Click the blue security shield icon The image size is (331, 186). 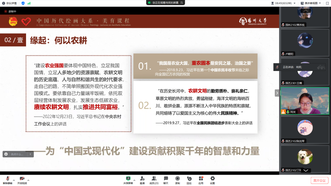click(x=23, y=3)
